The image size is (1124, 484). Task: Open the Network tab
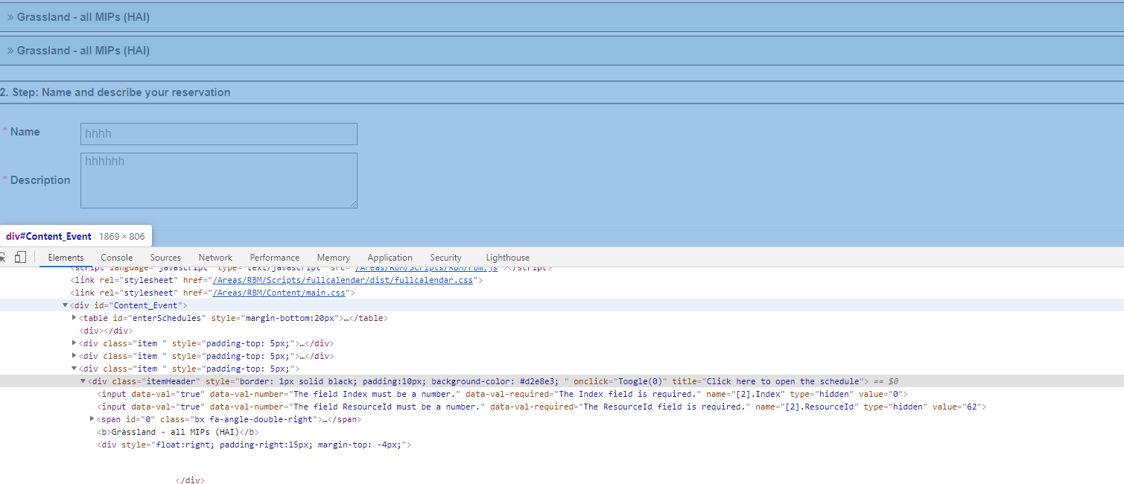point(215,257)
